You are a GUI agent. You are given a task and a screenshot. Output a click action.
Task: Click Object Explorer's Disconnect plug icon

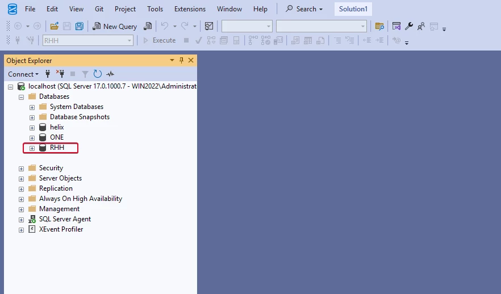click(x=60, y=74)
